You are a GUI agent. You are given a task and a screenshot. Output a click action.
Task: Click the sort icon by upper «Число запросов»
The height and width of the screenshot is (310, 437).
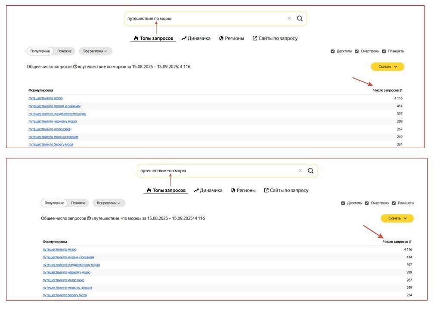click(x=401, y=90)
